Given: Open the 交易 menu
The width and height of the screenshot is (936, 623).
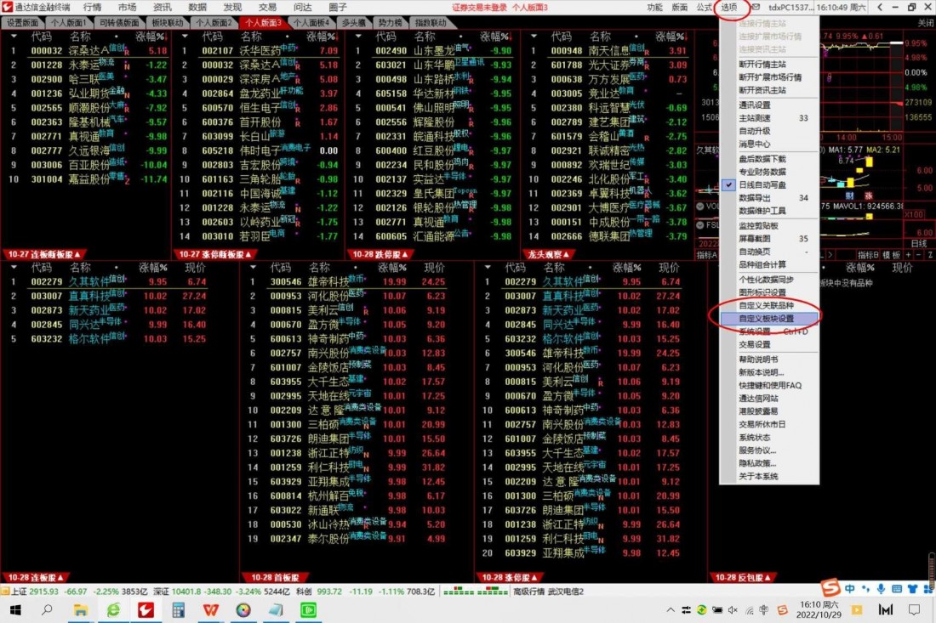Looking at the screenshot, I should [267, 7].
